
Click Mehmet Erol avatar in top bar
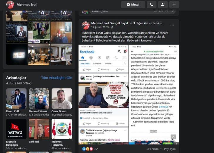click(10, 5)
